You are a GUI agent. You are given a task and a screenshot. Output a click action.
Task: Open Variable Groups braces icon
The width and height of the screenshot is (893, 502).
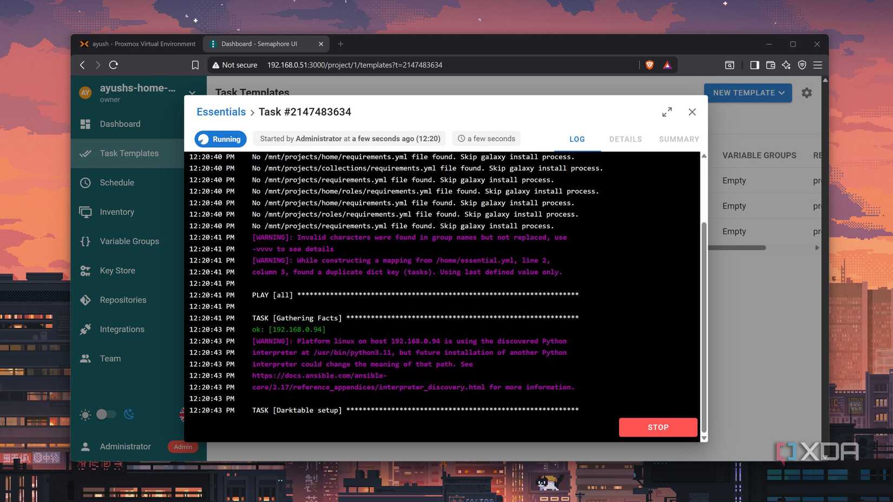pyautogui.click(x=86, y=241)
